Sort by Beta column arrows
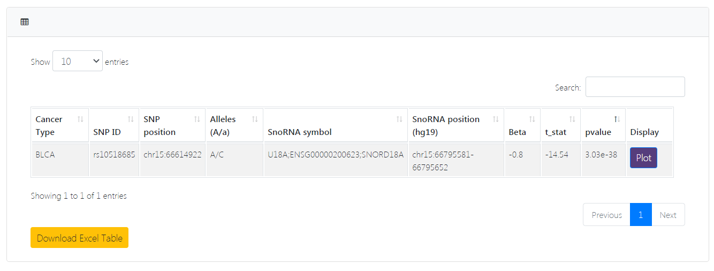This screenshot has height=271, width=714. click(x=532, y=119)
